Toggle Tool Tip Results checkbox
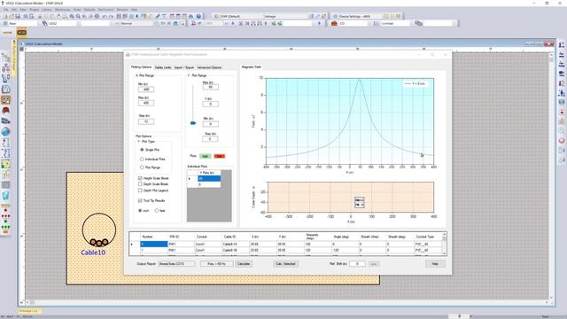 140,200
